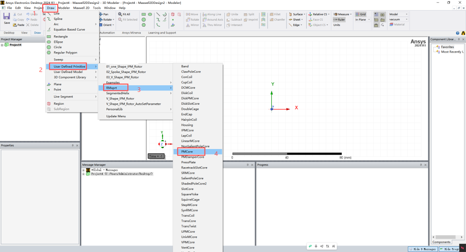This screenshot has width=466, height=252.
Task: Click Fit All zoom icon
Action: (x=120, y=14)
